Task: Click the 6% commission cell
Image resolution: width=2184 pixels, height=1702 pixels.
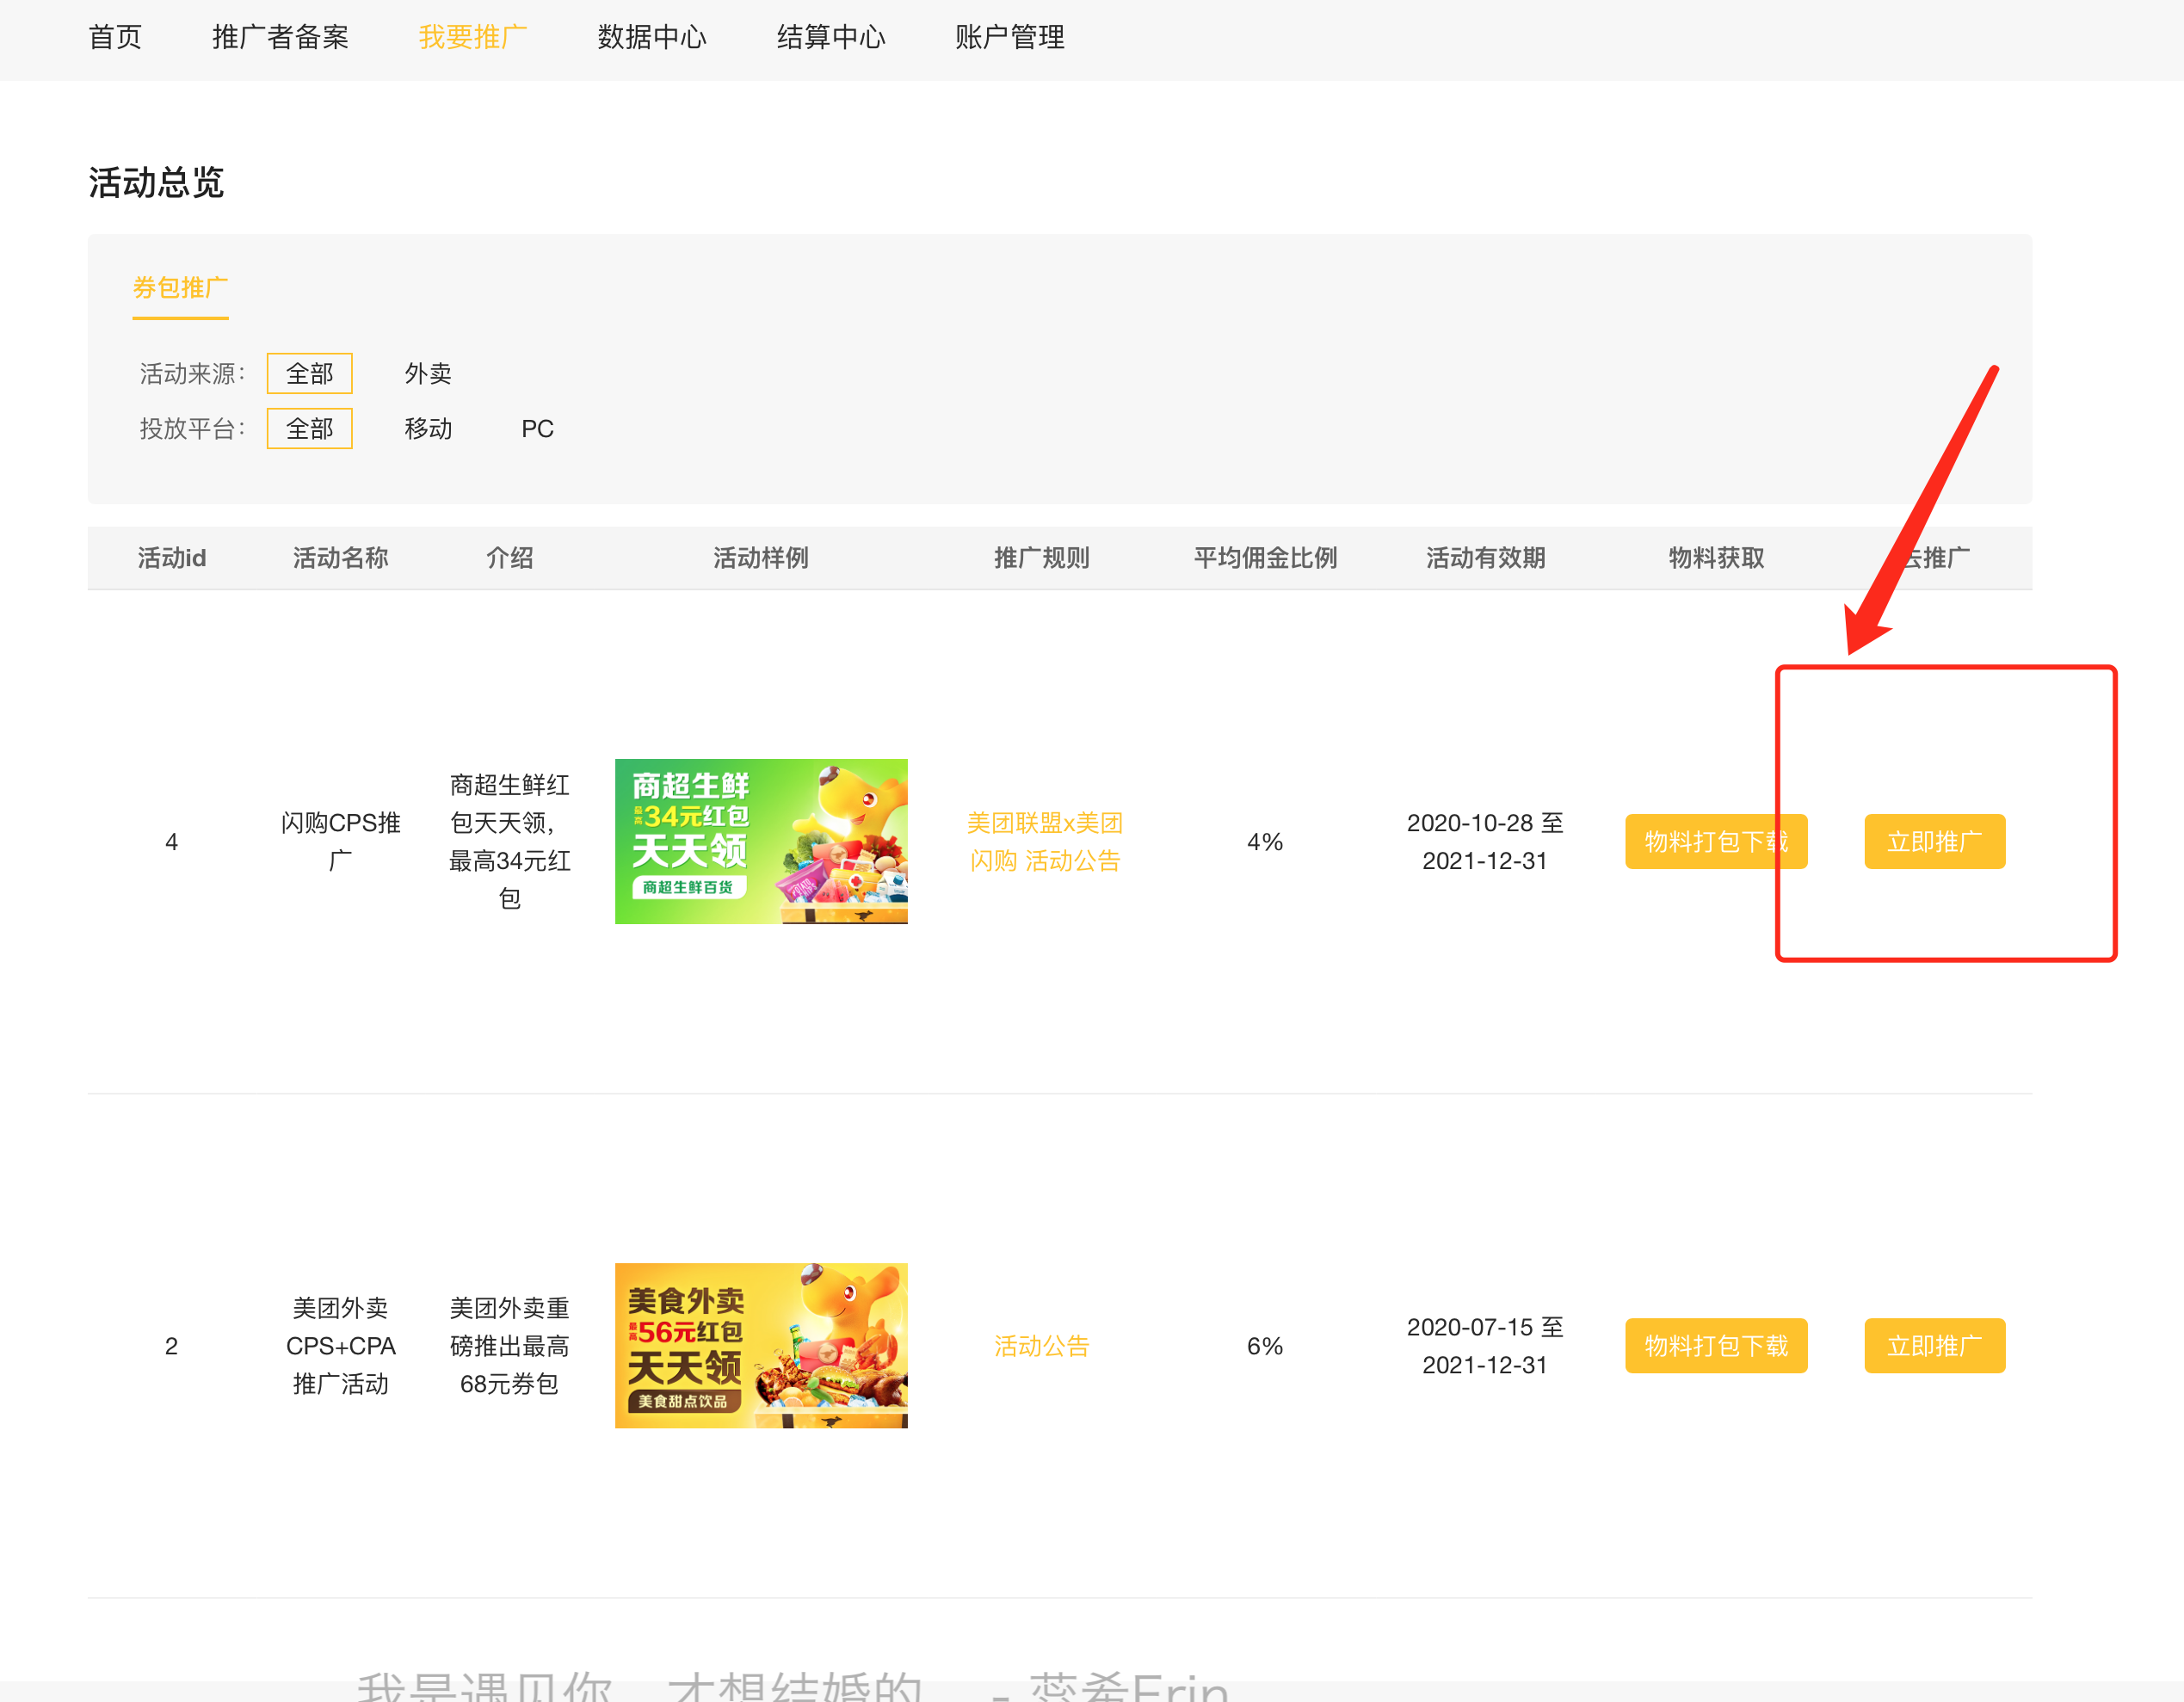Action: [x=1265, y=1346]
